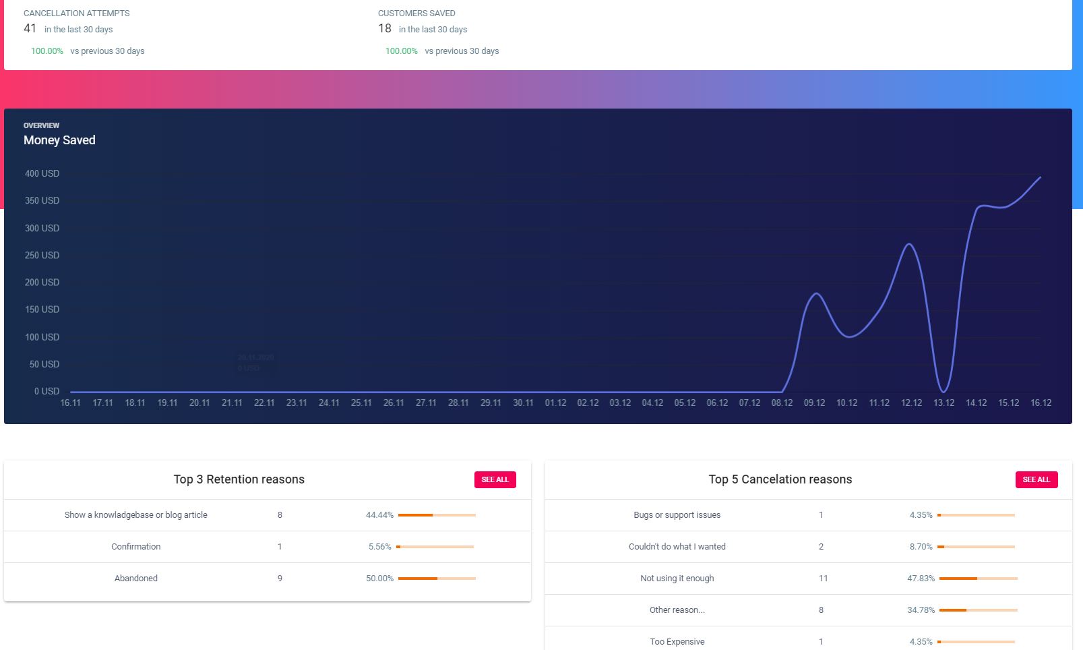Select 'Other reason...' cancelation row
This screenshot has width=1083, height=650.
click(x=677, y=610)
